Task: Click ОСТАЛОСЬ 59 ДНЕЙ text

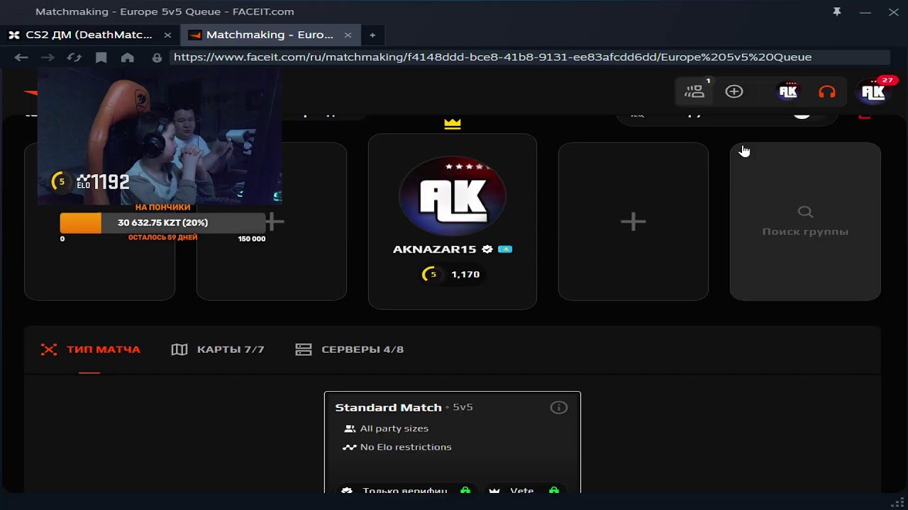Action: click(x=162, y=238)
